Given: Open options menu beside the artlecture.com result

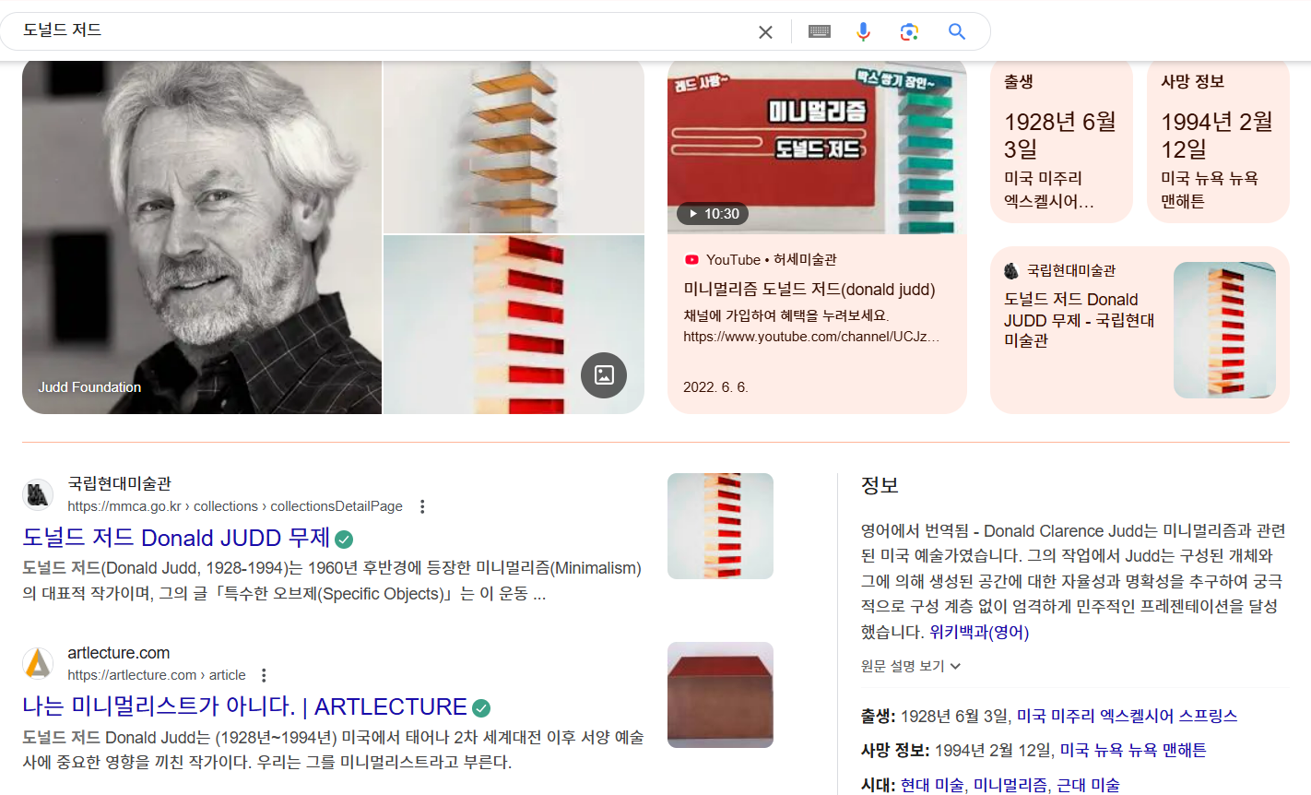Looking at the screenshot, I should coord(264,674).
